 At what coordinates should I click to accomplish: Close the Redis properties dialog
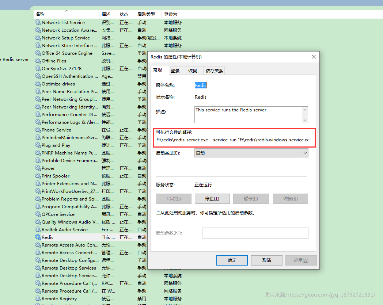click(314, 57)
